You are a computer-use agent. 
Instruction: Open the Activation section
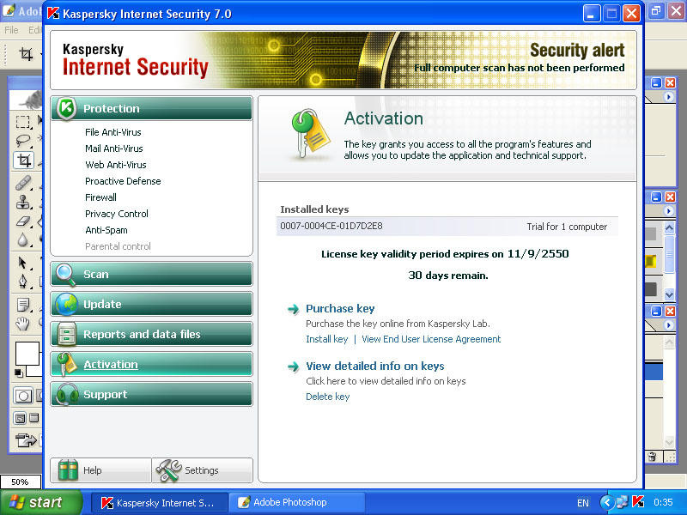tap(152, 364)
